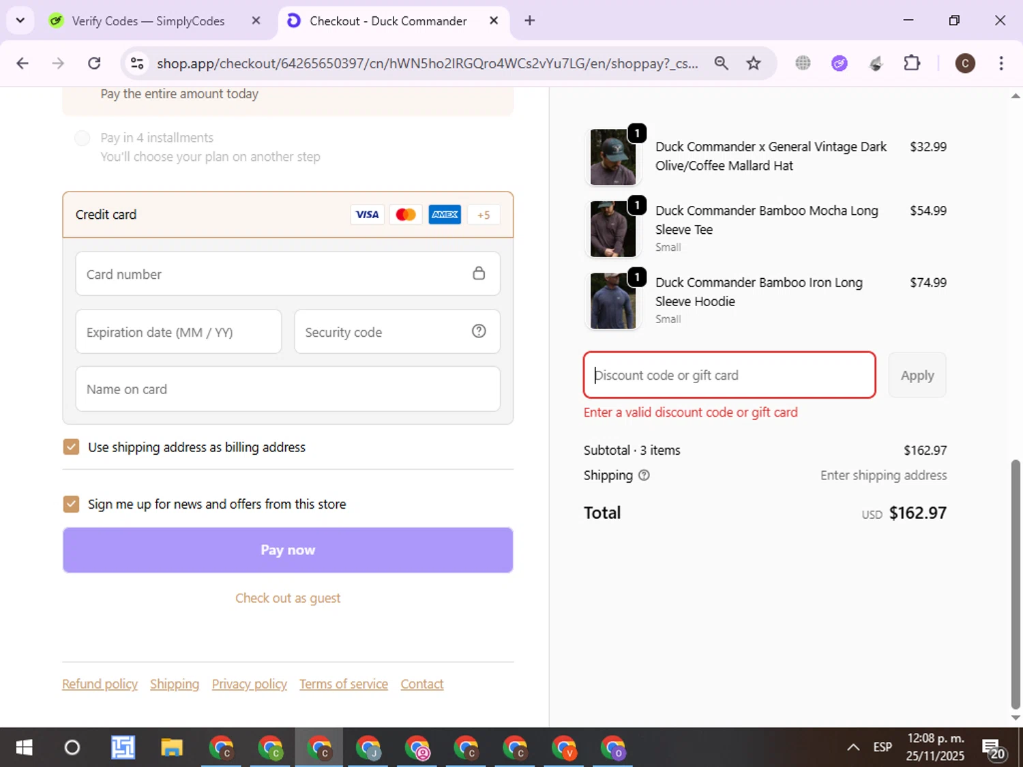Screen dimensions: 1023x767
Task: Open the notification center icon showing 20
Action: (x=993, y=748)
